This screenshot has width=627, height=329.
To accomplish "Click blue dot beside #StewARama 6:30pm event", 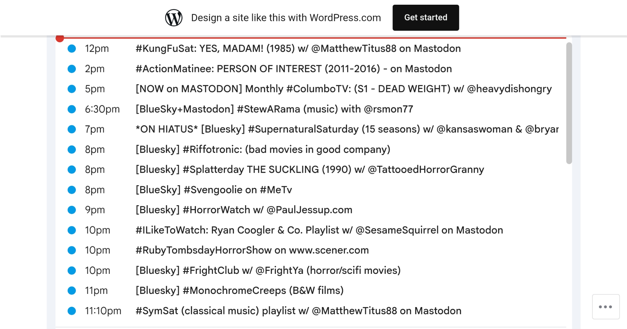I will [72, 109].
